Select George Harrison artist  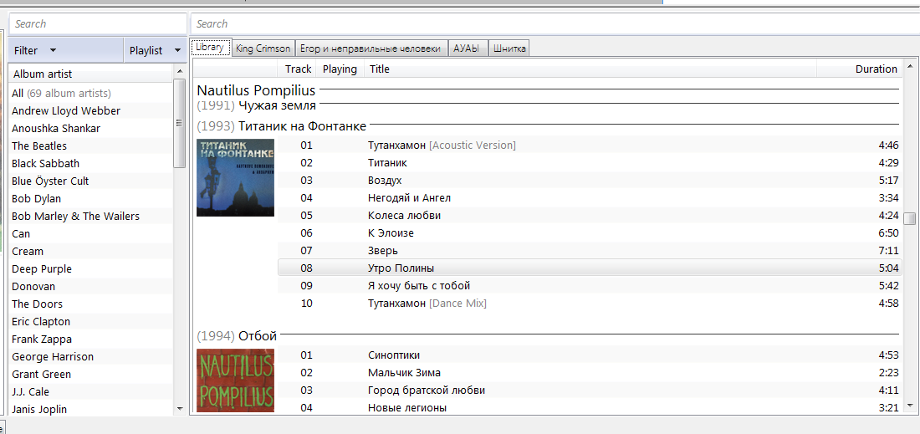pos(91,357)
